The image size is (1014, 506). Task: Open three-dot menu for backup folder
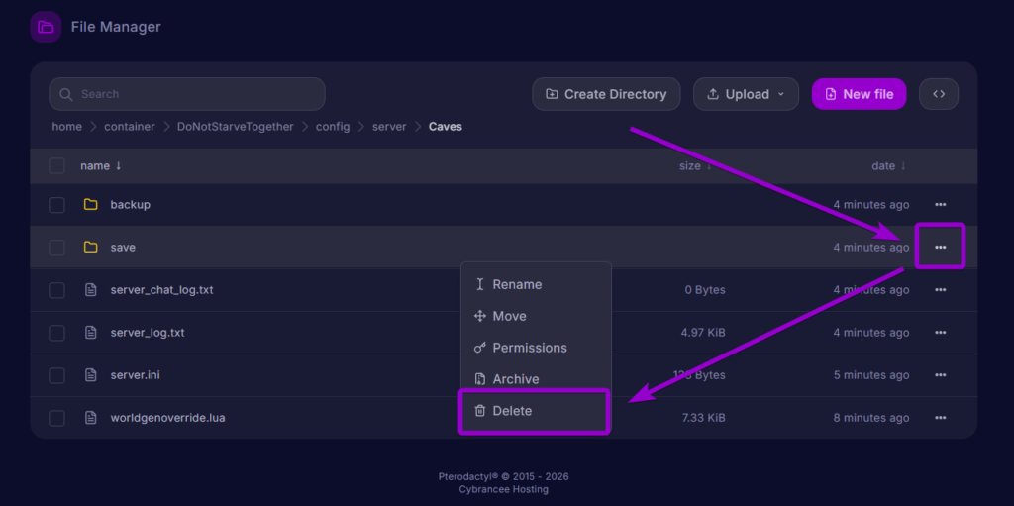941,204
